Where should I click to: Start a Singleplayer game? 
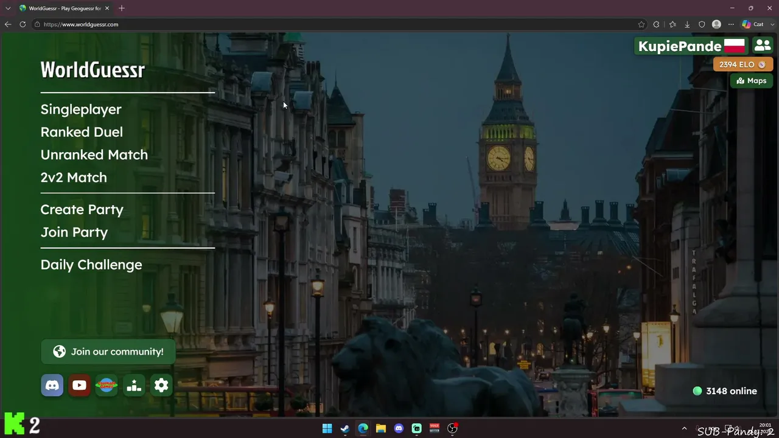point(81,109)
